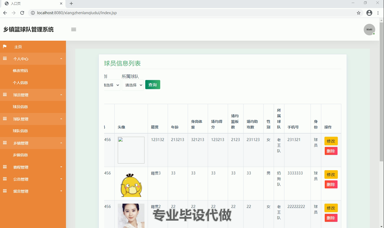Click the 球员信息列表 heading
This screenshot has height=228, width=384.
pos(122,63)
